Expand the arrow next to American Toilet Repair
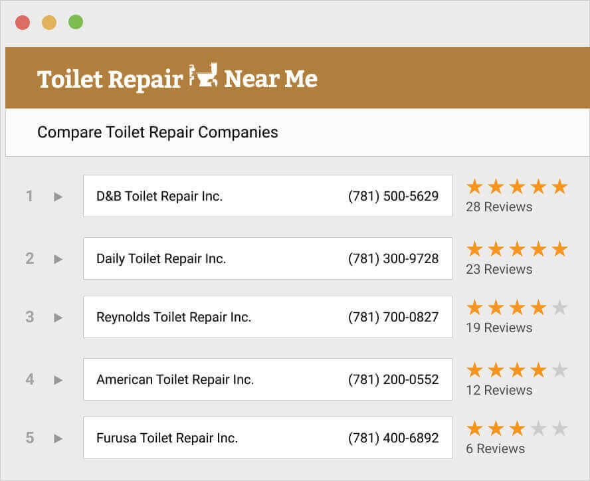 coord(57,379)
